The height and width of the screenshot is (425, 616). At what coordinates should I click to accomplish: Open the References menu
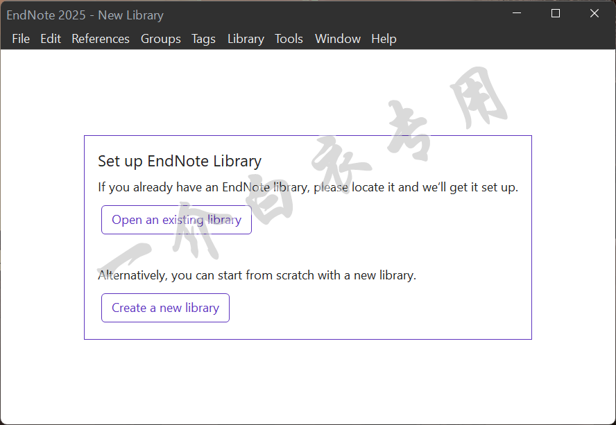pos(101,39)
